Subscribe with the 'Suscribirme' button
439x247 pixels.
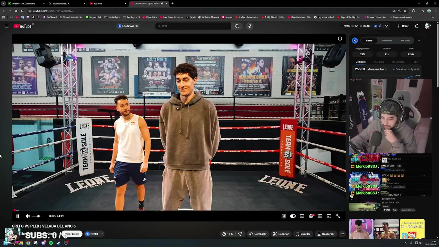(x=72, y=234)
